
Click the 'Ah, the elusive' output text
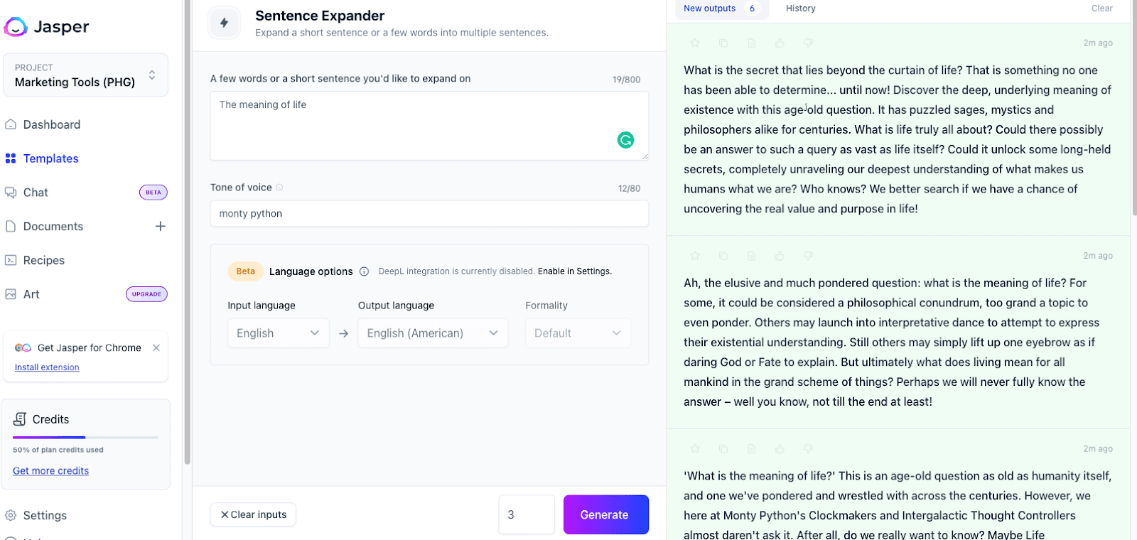click(x=891, y=342)
